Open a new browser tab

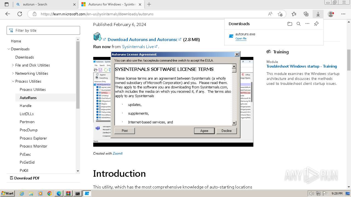pyautogui.click(x=149, y=4)
